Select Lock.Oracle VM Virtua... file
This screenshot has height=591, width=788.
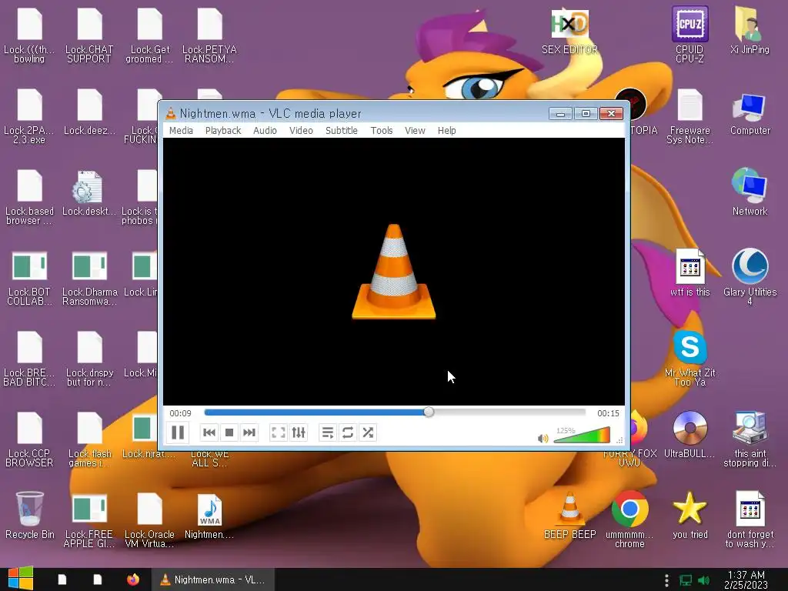pos(149,521)
